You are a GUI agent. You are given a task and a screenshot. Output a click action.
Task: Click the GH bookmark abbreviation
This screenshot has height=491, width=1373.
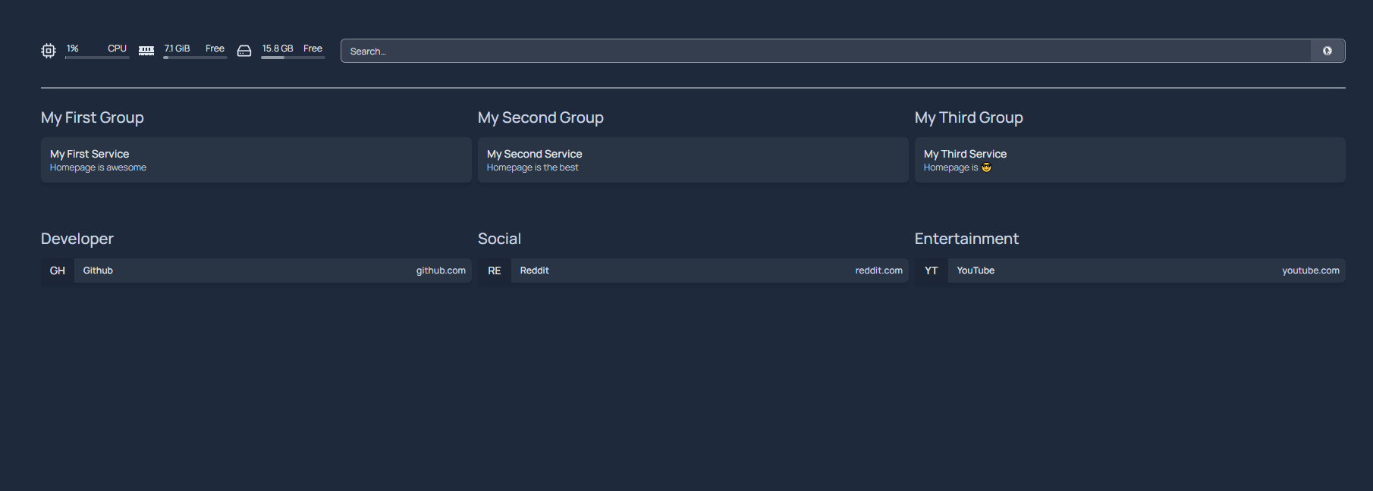pyautogui.click(x=58, y=271)
